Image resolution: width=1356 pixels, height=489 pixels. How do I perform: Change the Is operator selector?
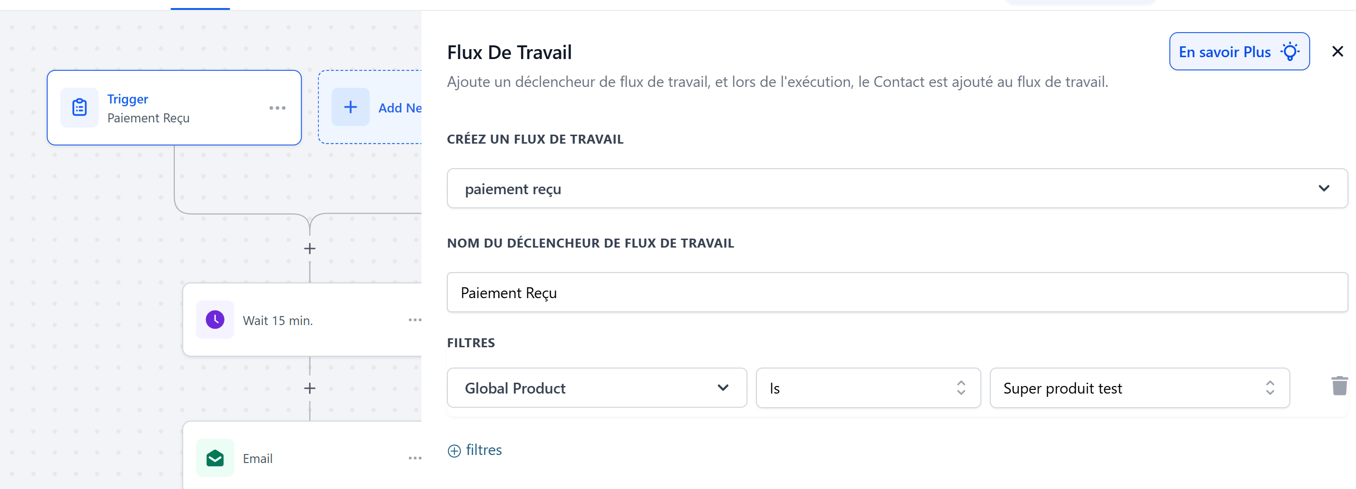point(867,388)
